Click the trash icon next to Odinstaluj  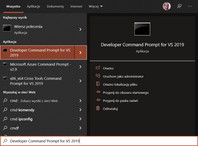98,108
